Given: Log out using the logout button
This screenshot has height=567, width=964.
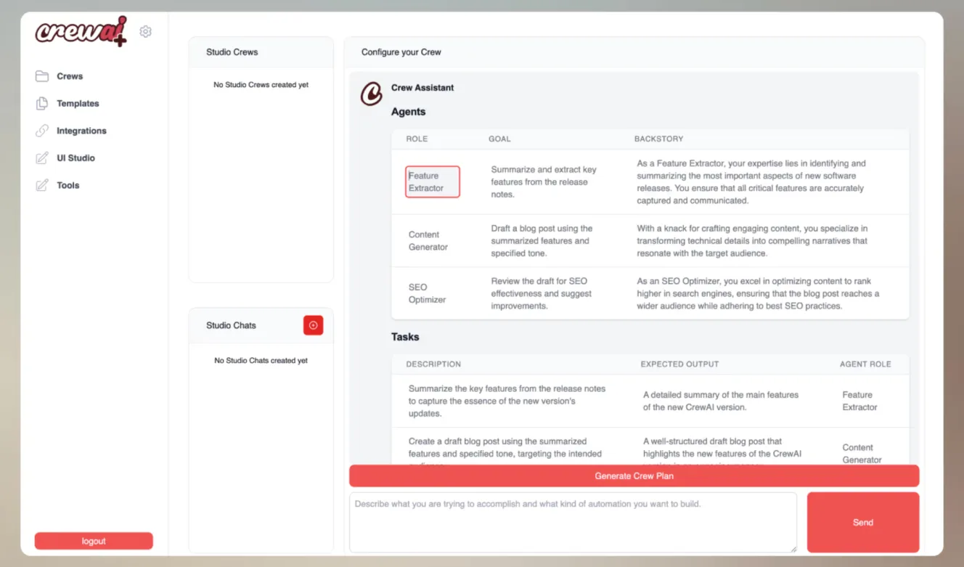Looking at the screenshot, I should pos(94,541).
